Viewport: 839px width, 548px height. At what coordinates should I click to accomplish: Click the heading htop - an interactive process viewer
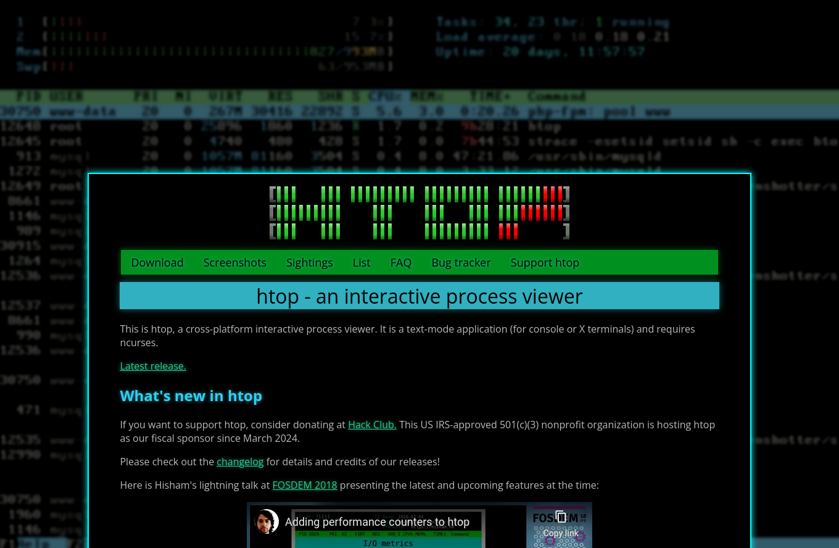(x=419, y=296)
